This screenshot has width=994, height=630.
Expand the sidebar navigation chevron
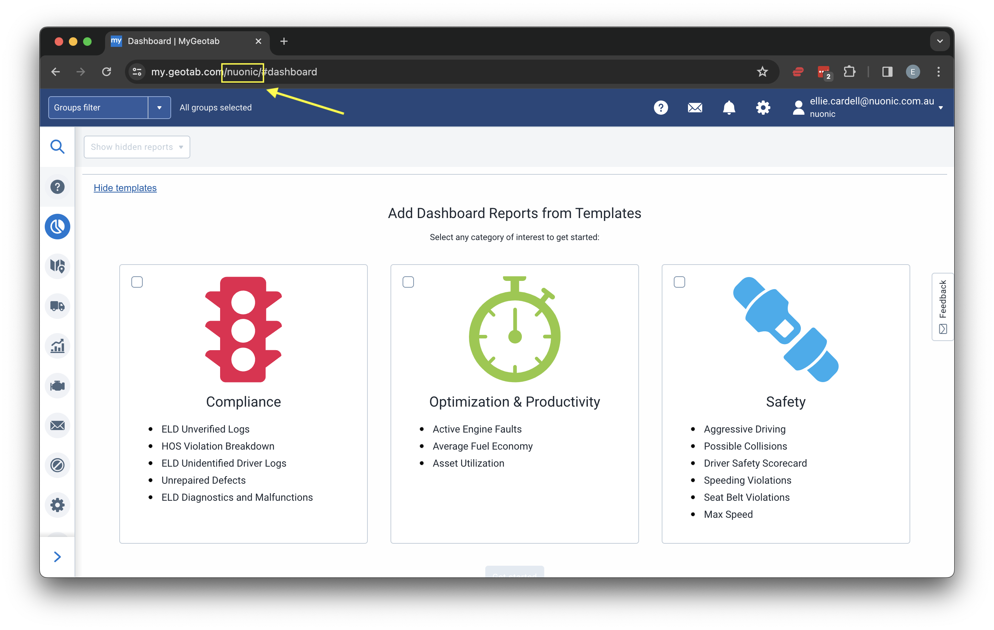point(58,556)
